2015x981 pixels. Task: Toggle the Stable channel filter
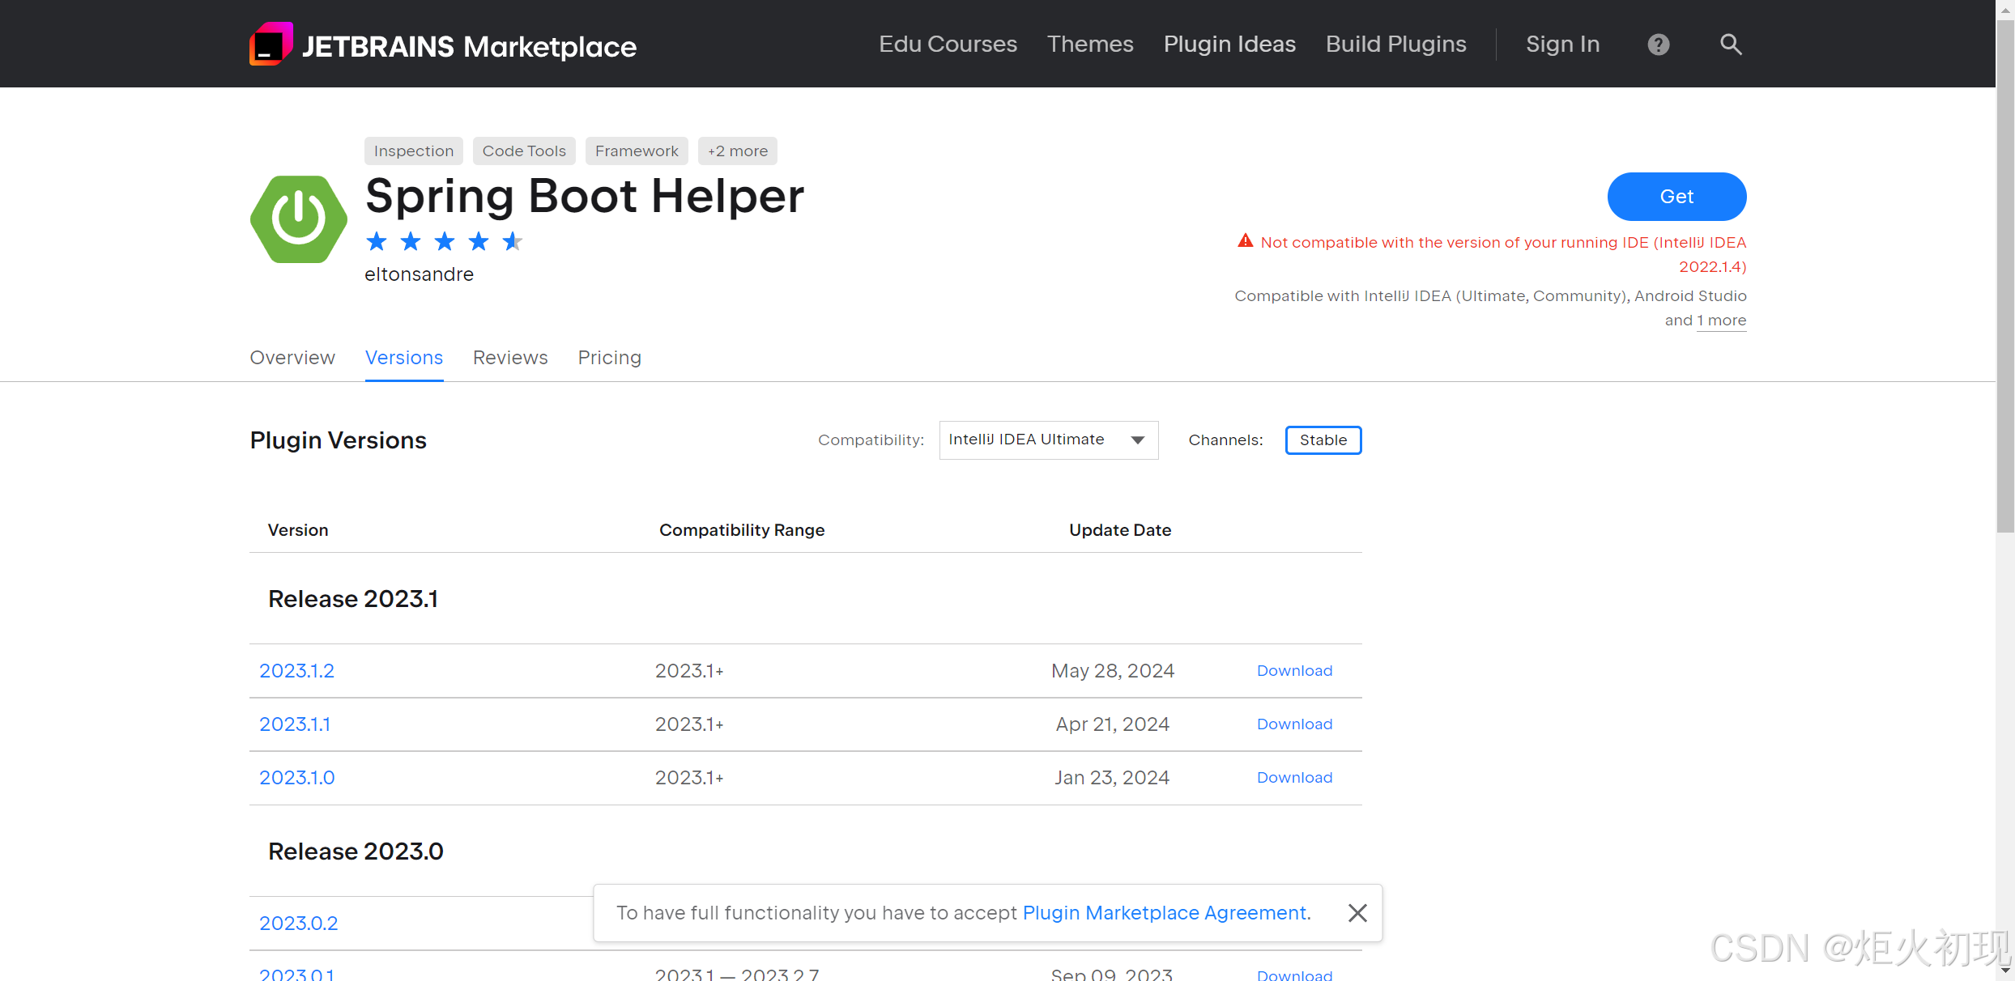1323,440
